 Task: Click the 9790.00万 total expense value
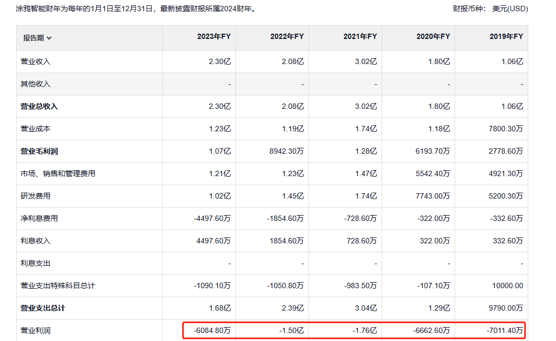click(506, 308)
